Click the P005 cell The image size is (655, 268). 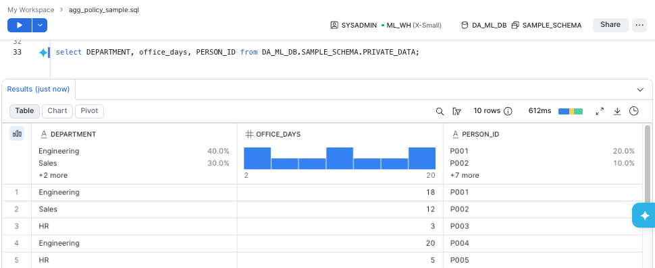pos(542,260)
